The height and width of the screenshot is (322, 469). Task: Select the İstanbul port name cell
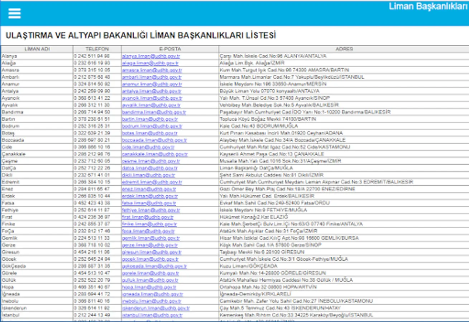pyautogui.click(x=37, y=315)
